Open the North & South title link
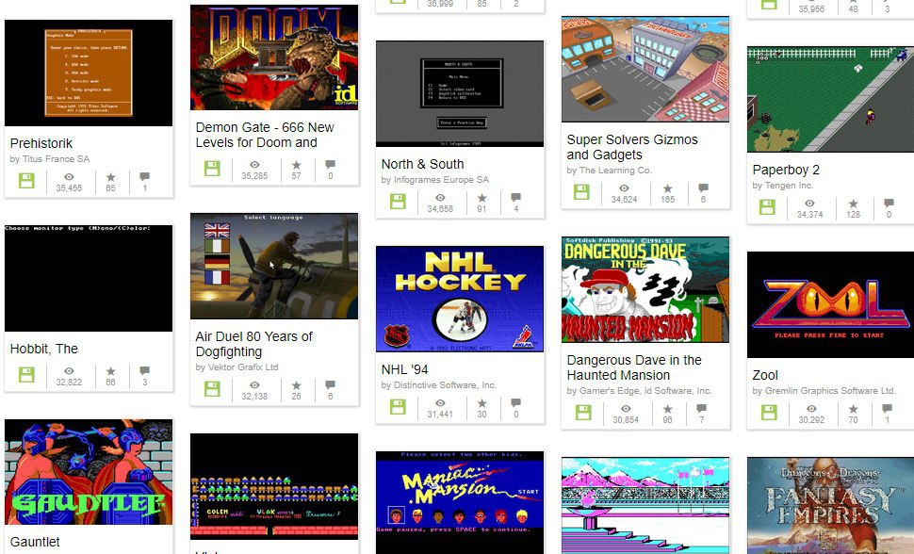Viewport: 914px width, 554px height. (x=423, y=165)
